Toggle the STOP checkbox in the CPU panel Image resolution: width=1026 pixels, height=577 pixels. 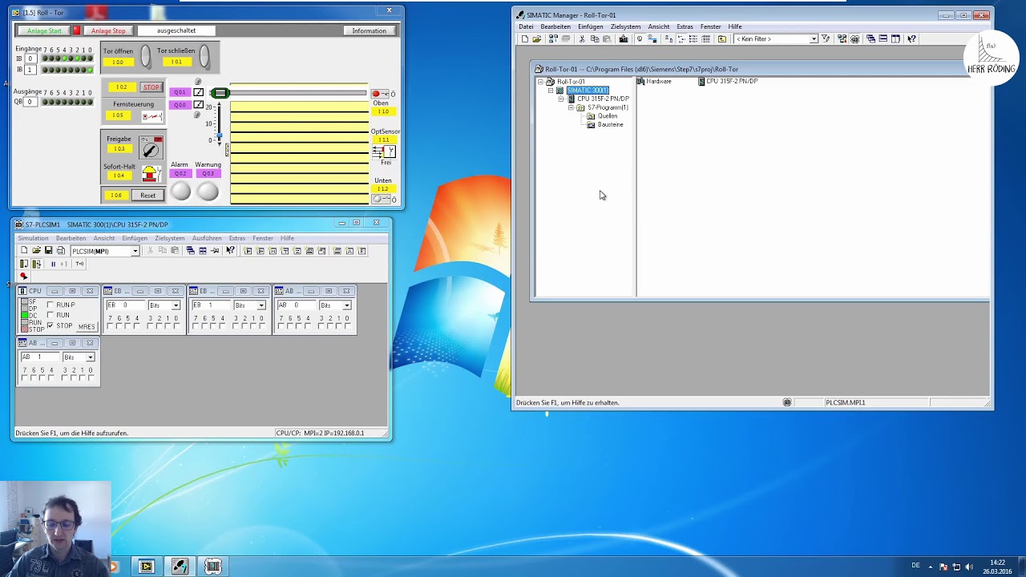(50, 326)
